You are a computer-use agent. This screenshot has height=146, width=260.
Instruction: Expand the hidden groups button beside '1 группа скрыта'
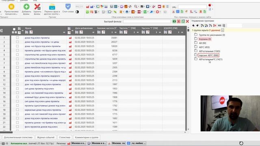223,30
